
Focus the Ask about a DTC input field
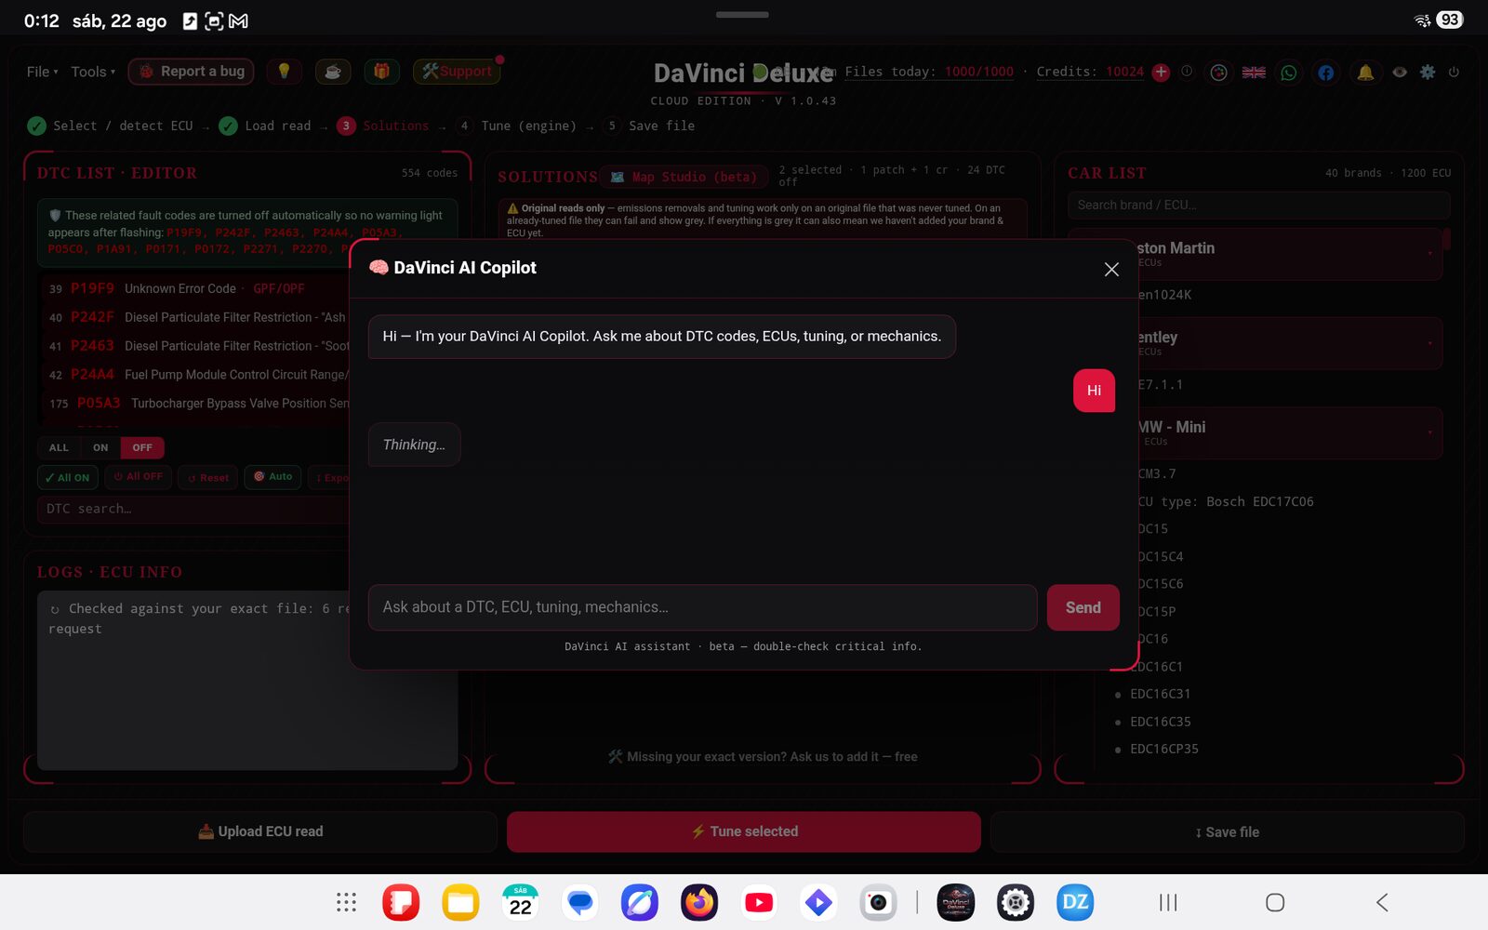click(702, 607)
